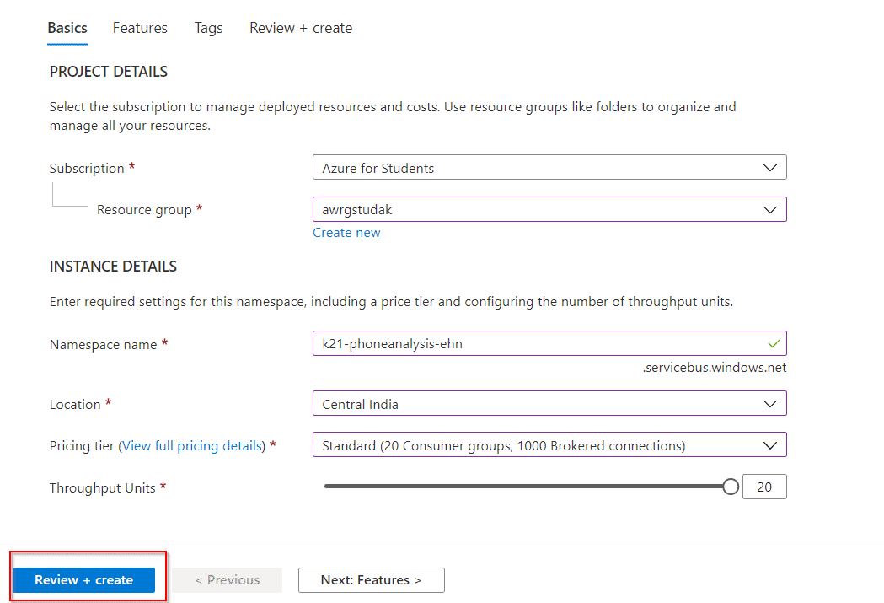Select the Review + create tab

click(301, 28)
